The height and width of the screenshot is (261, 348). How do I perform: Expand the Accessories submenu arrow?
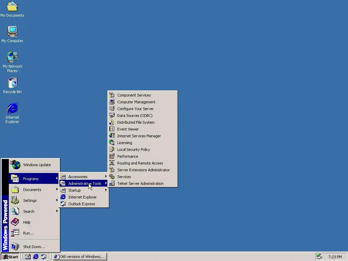click(x=106, y=176)
